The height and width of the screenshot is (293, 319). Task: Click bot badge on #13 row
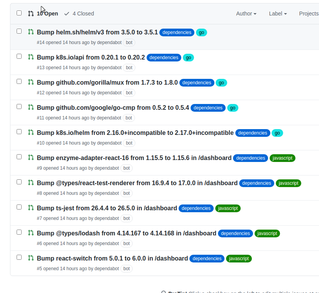tap(129, 68)
